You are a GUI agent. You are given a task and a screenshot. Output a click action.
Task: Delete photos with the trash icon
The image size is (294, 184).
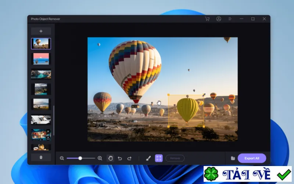[x=41, y=158]
